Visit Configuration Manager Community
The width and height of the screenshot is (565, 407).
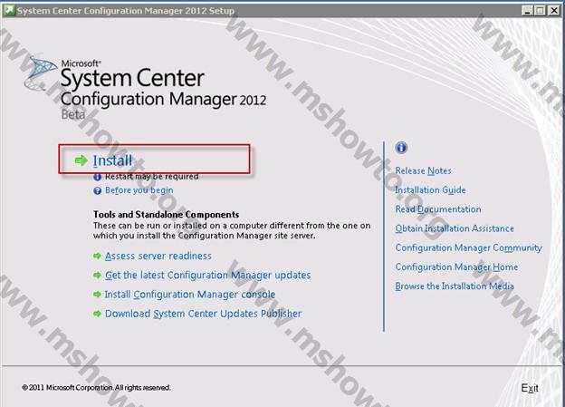[468, 247]
